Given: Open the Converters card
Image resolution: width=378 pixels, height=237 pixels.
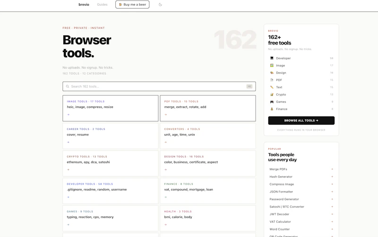Looking at the screenshot, I should pos(208,136).
